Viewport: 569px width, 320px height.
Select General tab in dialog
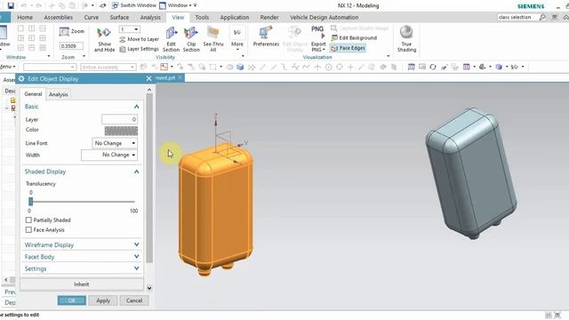click(x=33, y=94)
